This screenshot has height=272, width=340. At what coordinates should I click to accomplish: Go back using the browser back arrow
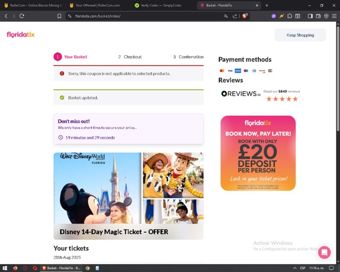(6, 16)
